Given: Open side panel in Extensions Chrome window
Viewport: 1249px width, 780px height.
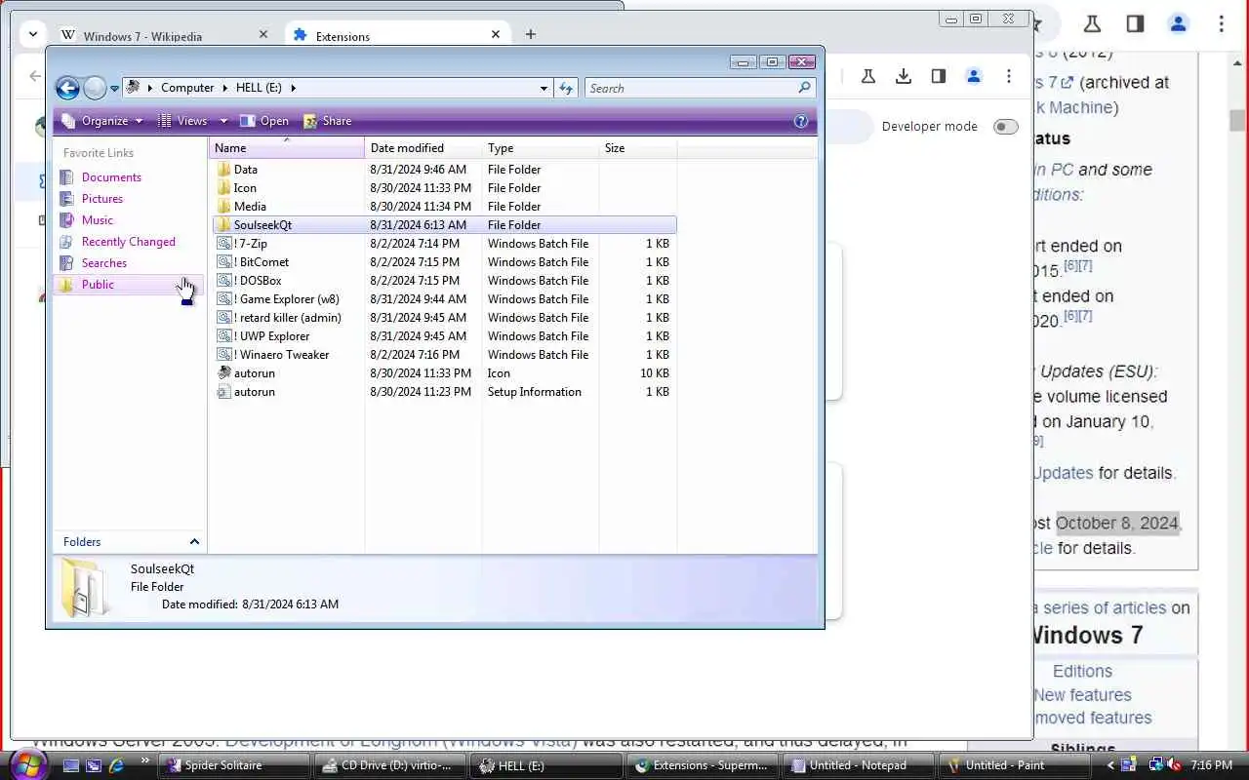Looking at the screenshot, I should point(938,76).
